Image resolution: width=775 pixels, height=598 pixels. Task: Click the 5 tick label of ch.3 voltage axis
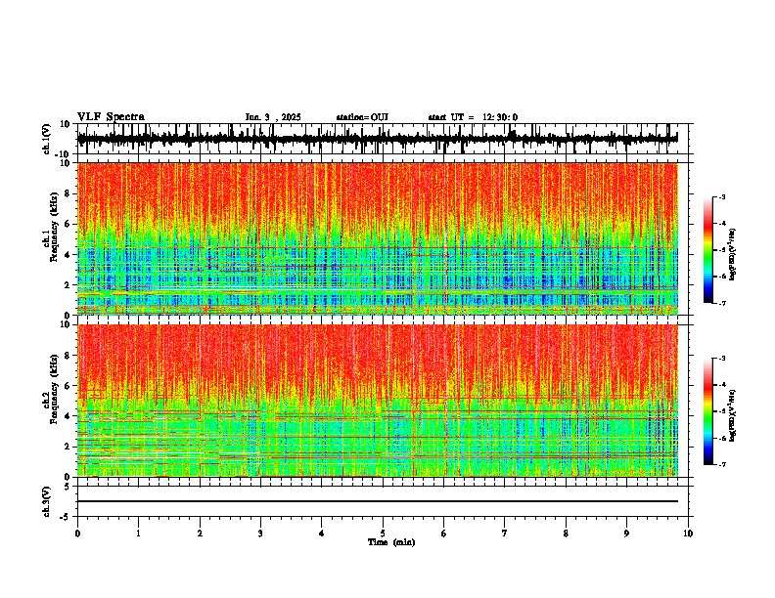click(x=68, y=487)
